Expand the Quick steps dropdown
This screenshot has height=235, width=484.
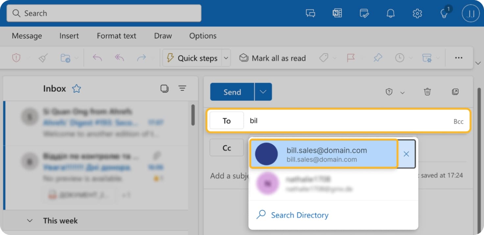(226, 58)
